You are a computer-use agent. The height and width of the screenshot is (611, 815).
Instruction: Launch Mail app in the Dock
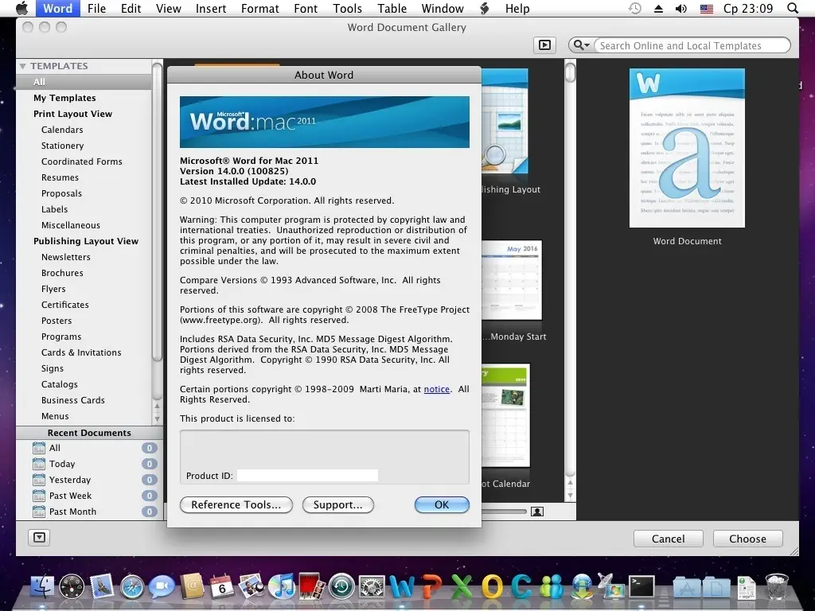point(102,587)
